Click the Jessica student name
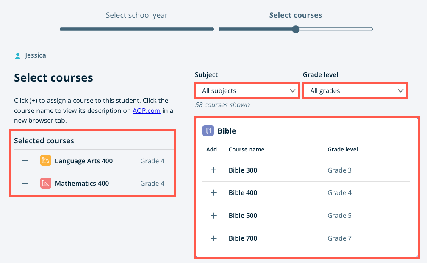Image resolution: width=427 pixels, height=263 pixels. click(36, 55)
